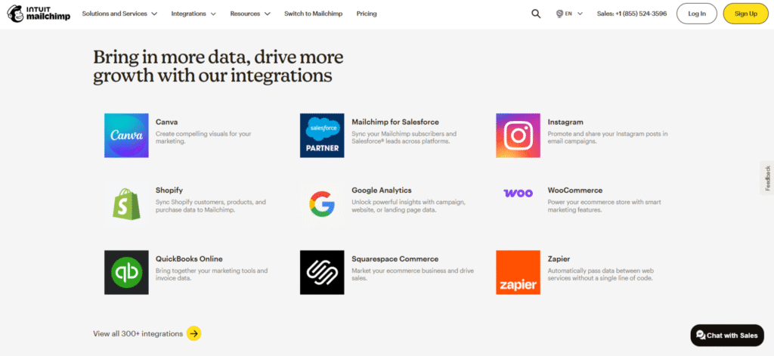Click the Log In button
This screenshot has height=356, width=774.
coord(696,14)
